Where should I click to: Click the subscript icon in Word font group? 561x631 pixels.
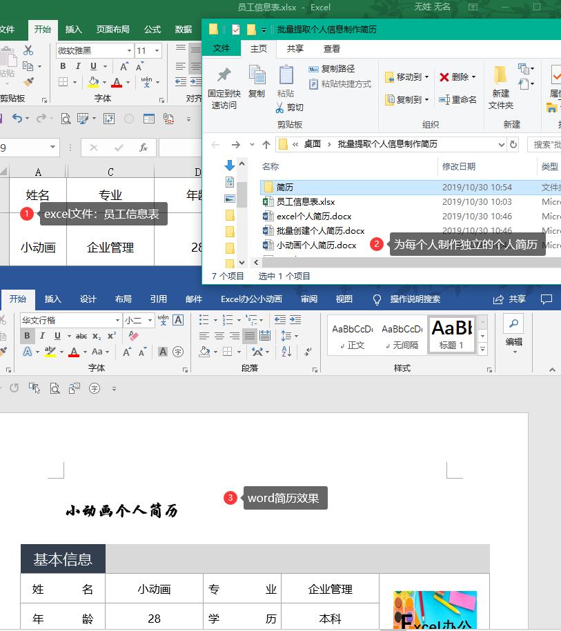[x=96, y=336]
